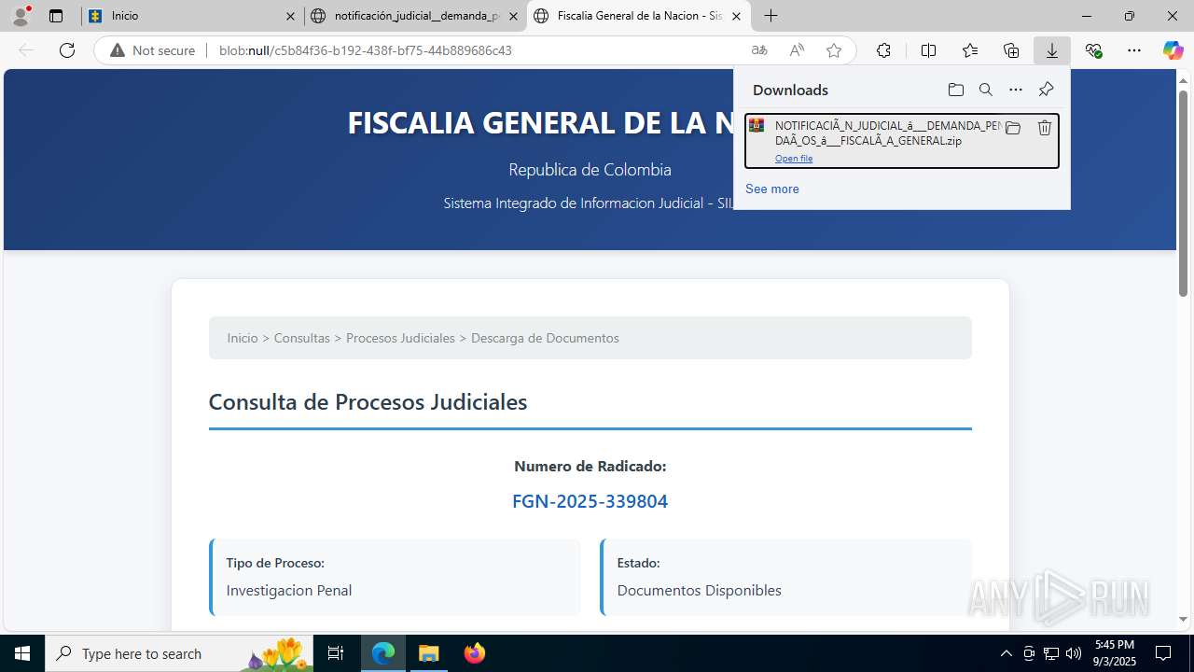Switch to the notificación_judicial tab
1194x672 pixels.
tap(415, 16)
